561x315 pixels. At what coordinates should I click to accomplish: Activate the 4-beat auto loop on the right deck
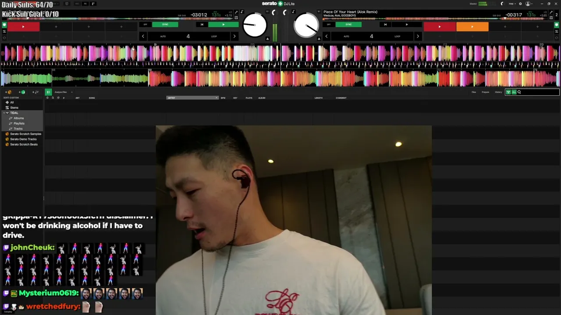pyautogui.click(x=371, y=36)
